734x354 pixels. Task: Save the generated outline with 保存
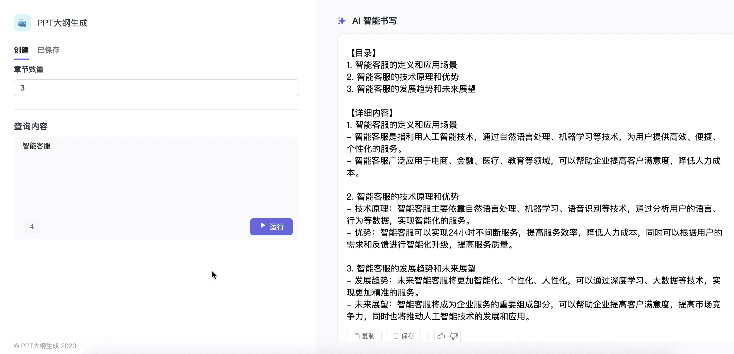coord(403,336)
